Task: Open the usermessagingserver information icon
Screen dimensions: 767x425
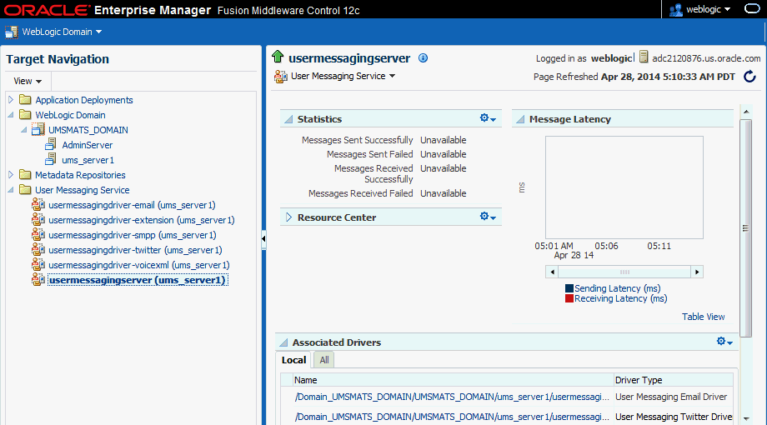Action: point(424,58)
